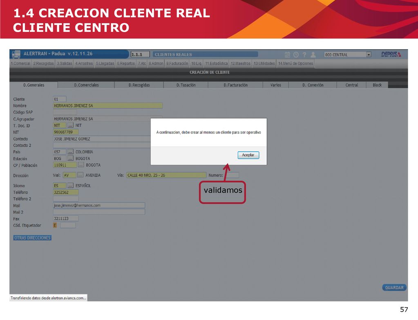Open the 6.Repartos menu
418x320 pixels.
[x=126, y=63]
